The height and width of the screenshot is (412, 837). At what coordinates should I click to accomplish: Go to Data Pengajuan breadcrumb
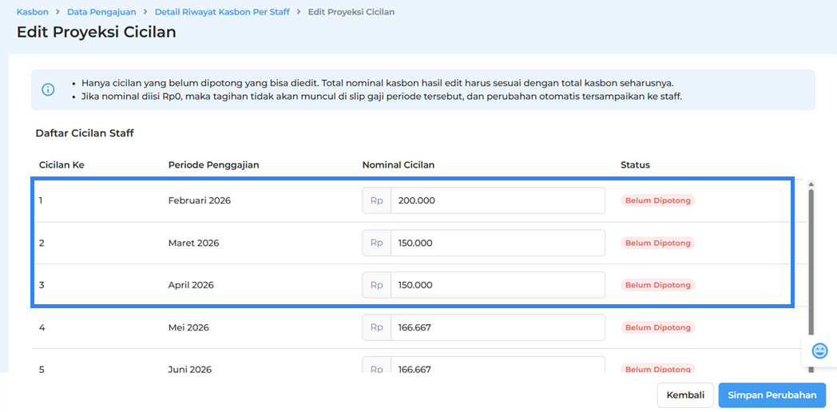point(101,12)
